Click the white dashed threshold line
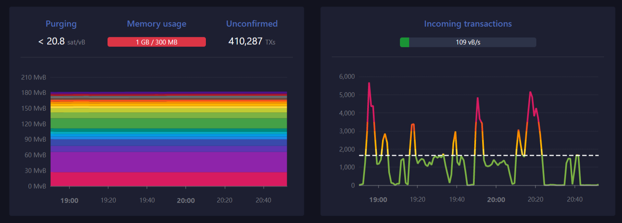The height and width of the screenshot is (223, 622). pos(568,155)
